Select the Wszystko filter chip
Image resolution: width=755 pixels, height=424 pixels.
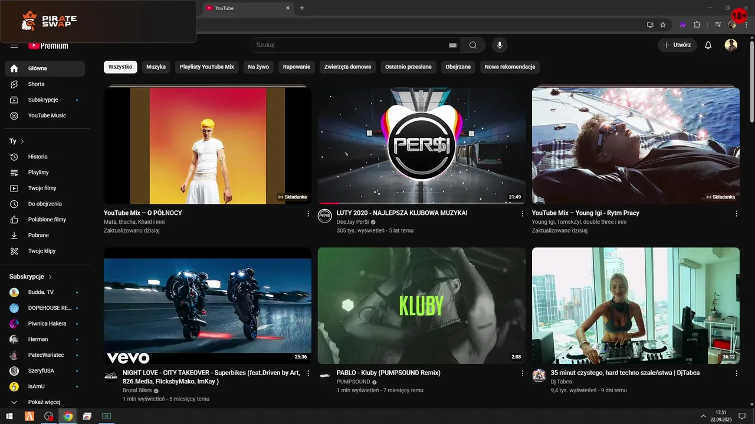tap(120, 67)
